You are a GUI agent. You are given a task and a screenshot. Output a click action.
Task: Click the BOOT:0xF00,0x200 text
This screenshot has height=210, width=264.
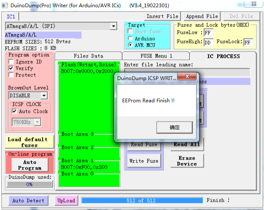(84, 167)
